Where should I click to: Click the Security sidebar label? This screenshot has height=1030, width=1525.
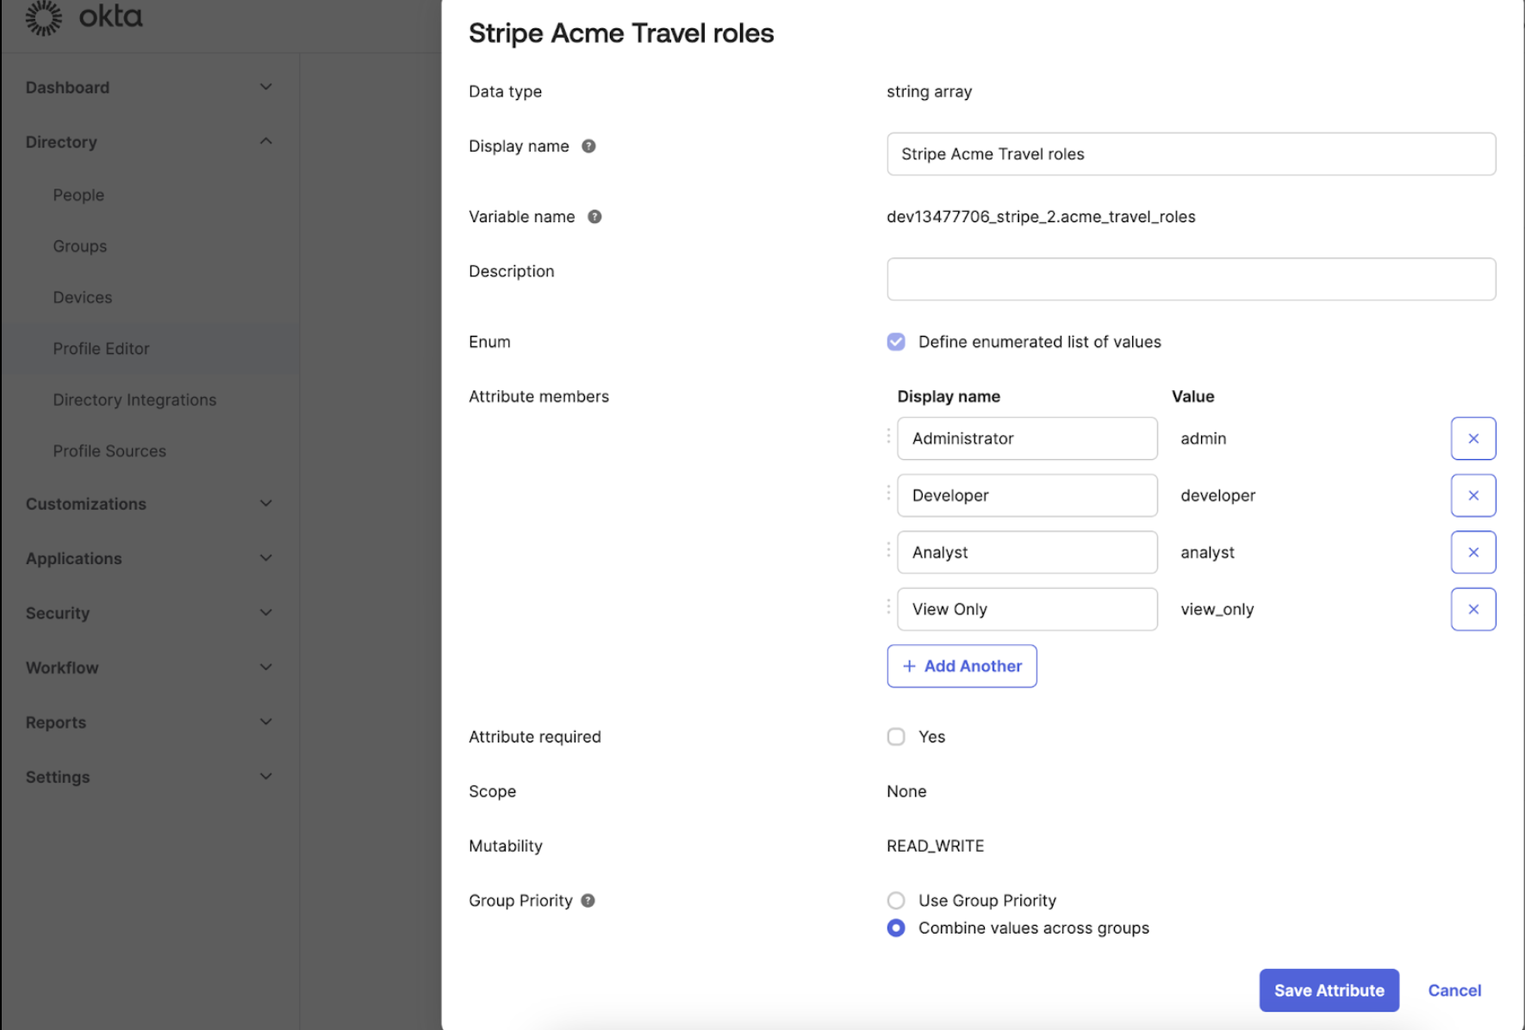[58, 613]
